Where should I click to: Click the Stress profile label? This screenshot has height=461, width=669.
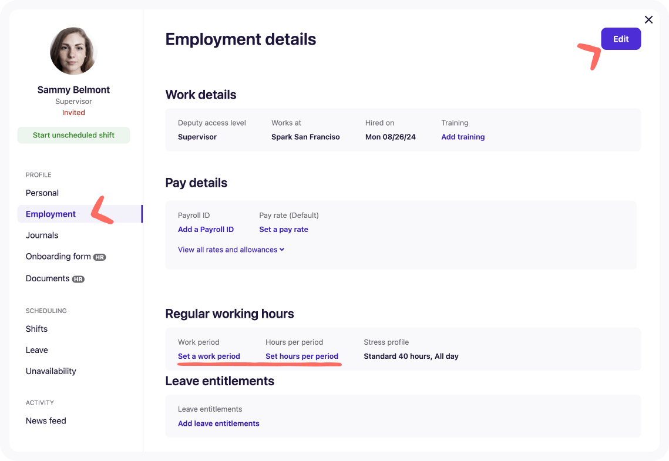(x=386, y=342)
